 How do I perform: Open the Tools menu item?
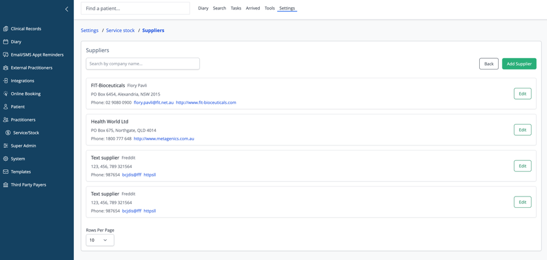tap(269, 8)
